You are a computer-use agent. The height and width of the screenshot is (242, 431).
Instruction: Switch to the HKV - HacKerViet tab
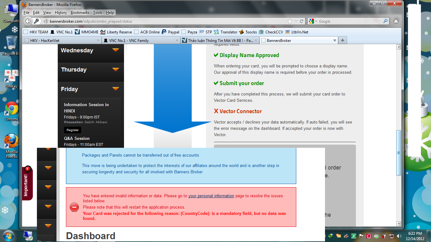pos(62,40)
